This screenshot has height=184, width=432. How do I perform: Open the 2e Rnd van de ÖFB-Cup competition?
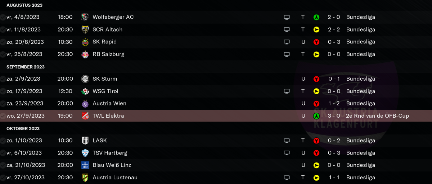(x=378, y=116)
